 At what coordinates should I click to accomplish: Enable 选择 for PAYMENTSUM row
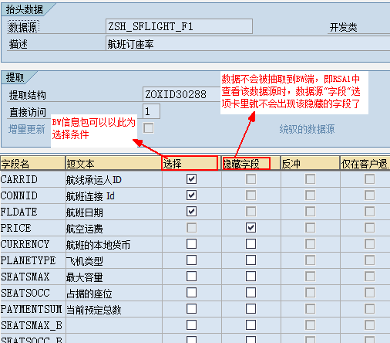point(191,309)
